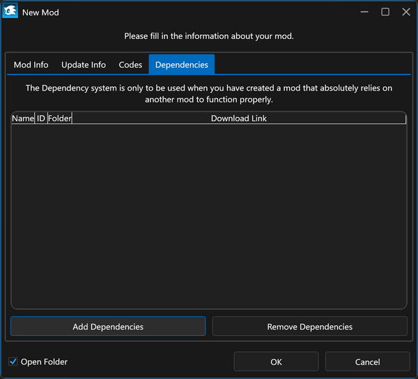The height and width of the screenshot is (379, 418).
Task: Click the ID column header
Action: click(x=41, y=118)
